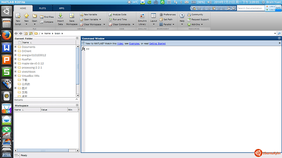Click the fx function browser icon
Image resolution: width=282 pixels, height=158 pixels.
point(83,49)
